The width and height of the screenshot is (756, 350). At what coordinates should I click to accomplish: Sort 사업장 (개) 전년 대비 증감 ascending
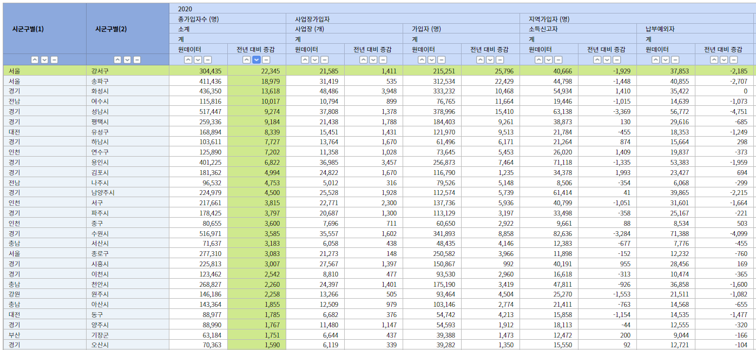364,60
